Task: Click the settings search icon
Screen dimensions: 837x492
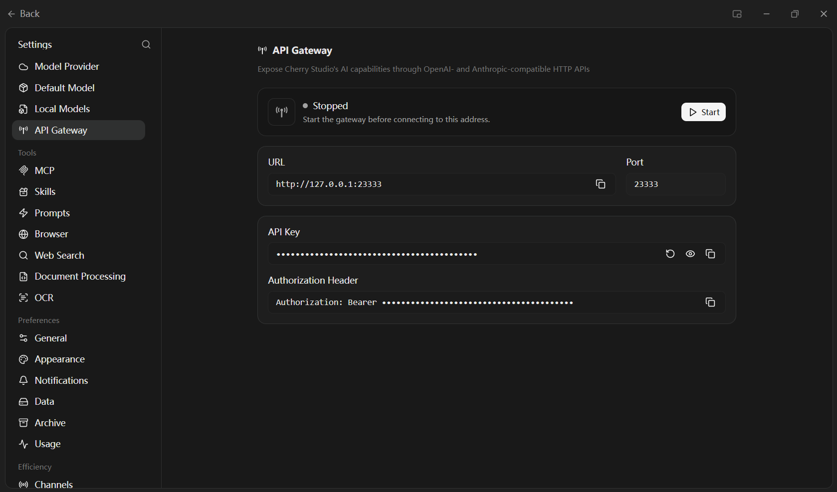Action: click(x=146, y=44)
